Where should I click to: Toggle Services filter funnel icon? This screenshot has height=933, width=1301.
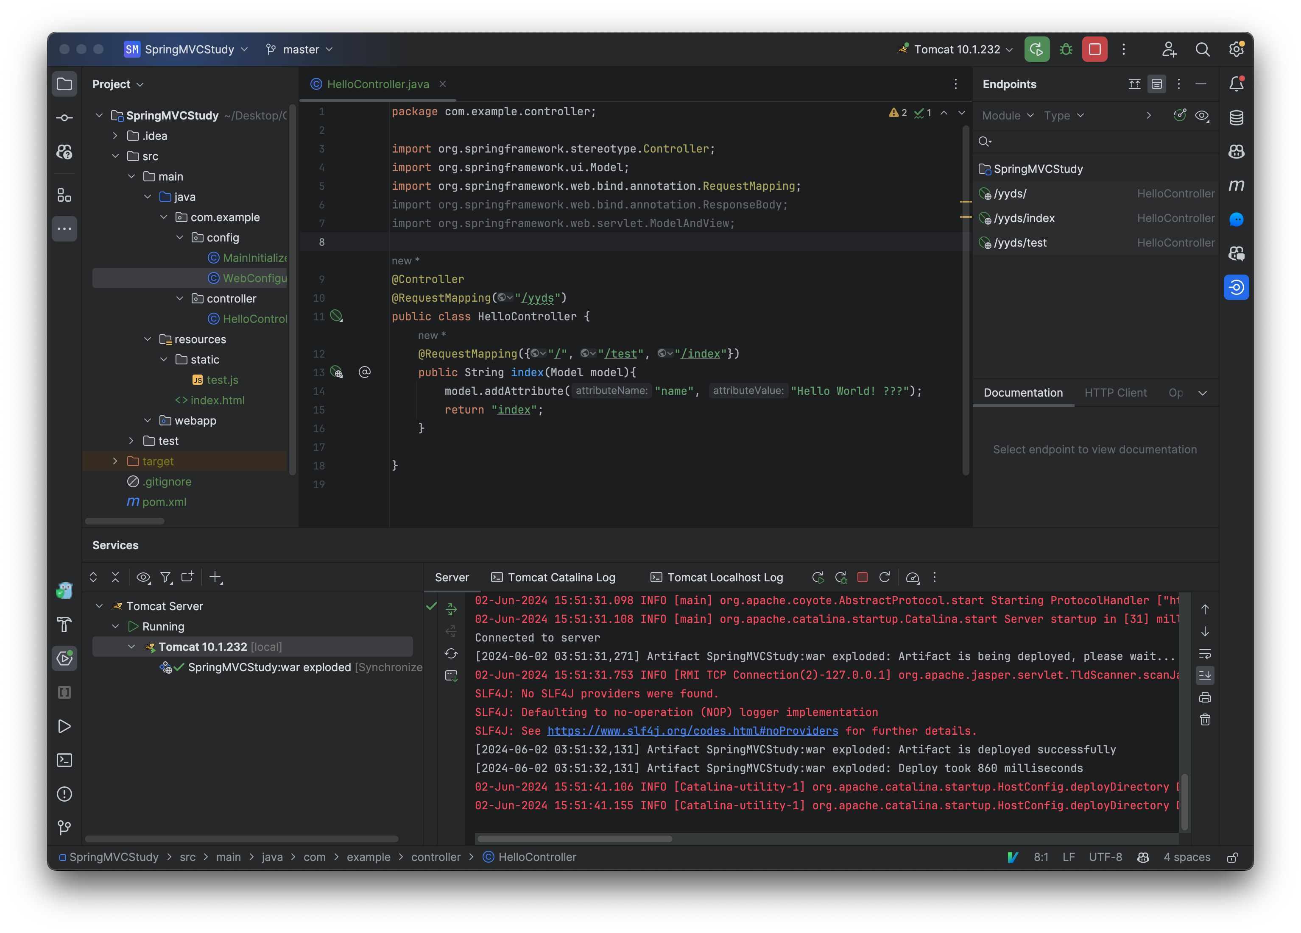point(166,577)
